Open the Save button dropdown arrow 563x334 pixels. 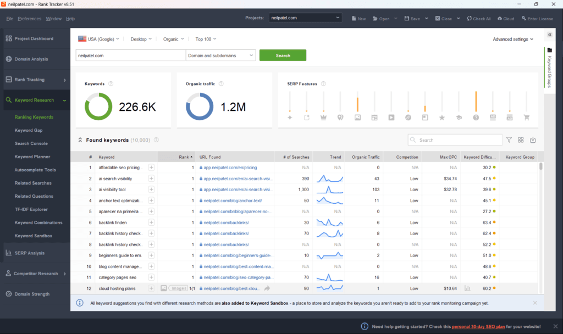coord(427,18)
